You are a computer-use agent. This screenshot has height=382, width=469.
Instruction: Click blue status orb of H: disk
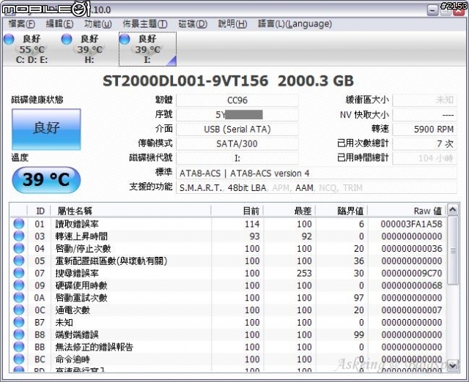point(67,39)
